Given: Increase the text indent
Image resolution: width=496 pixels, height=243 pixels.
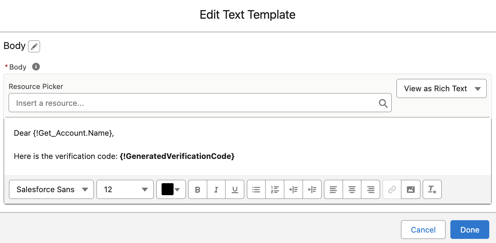Looking at the screenshot, I should [293, 189].
